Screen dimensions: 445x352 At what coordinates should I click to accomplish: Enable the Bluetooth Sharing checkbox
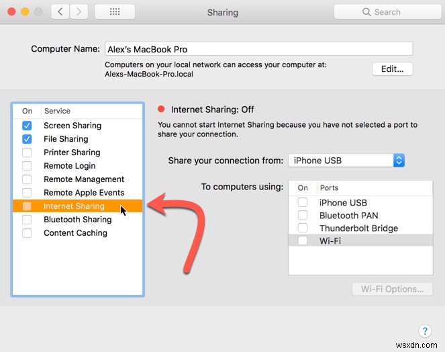[27, 219]
